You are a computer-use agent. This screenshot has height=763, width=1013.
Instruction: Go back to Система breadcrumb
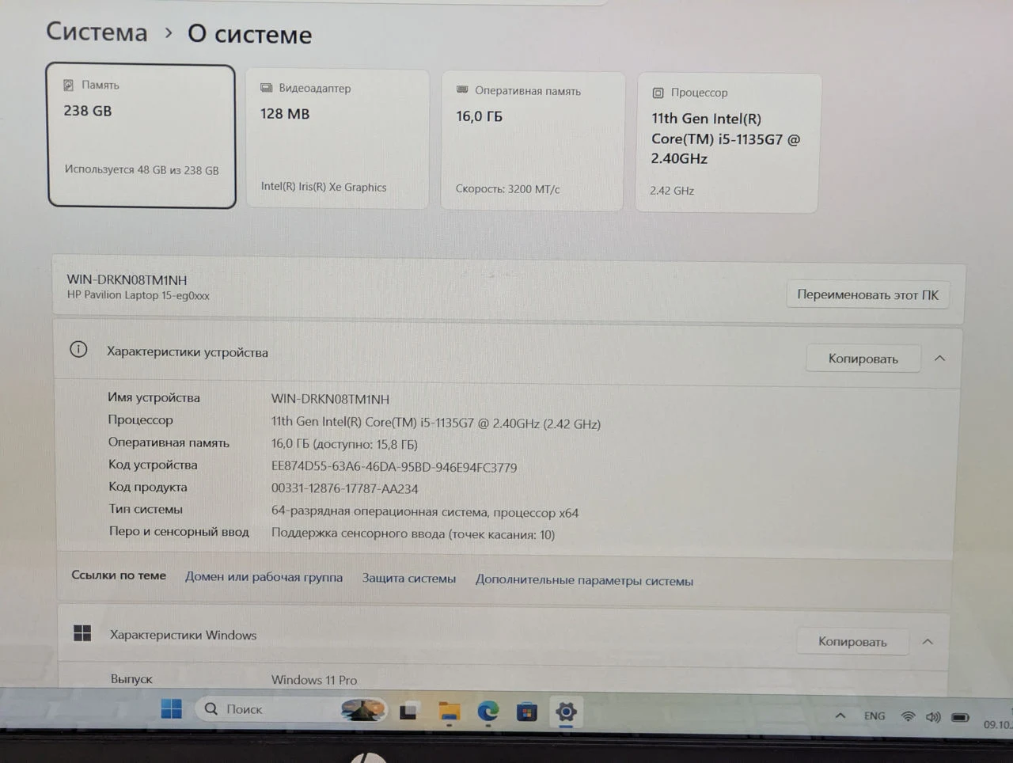pos(97,32)
